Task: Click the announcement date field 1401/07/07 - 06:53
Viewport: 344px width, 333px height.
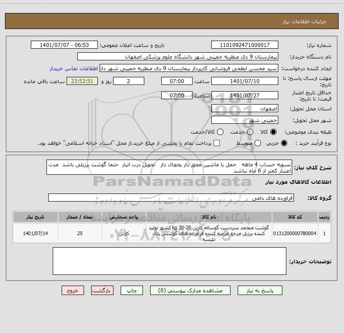Action: point(64,45)
